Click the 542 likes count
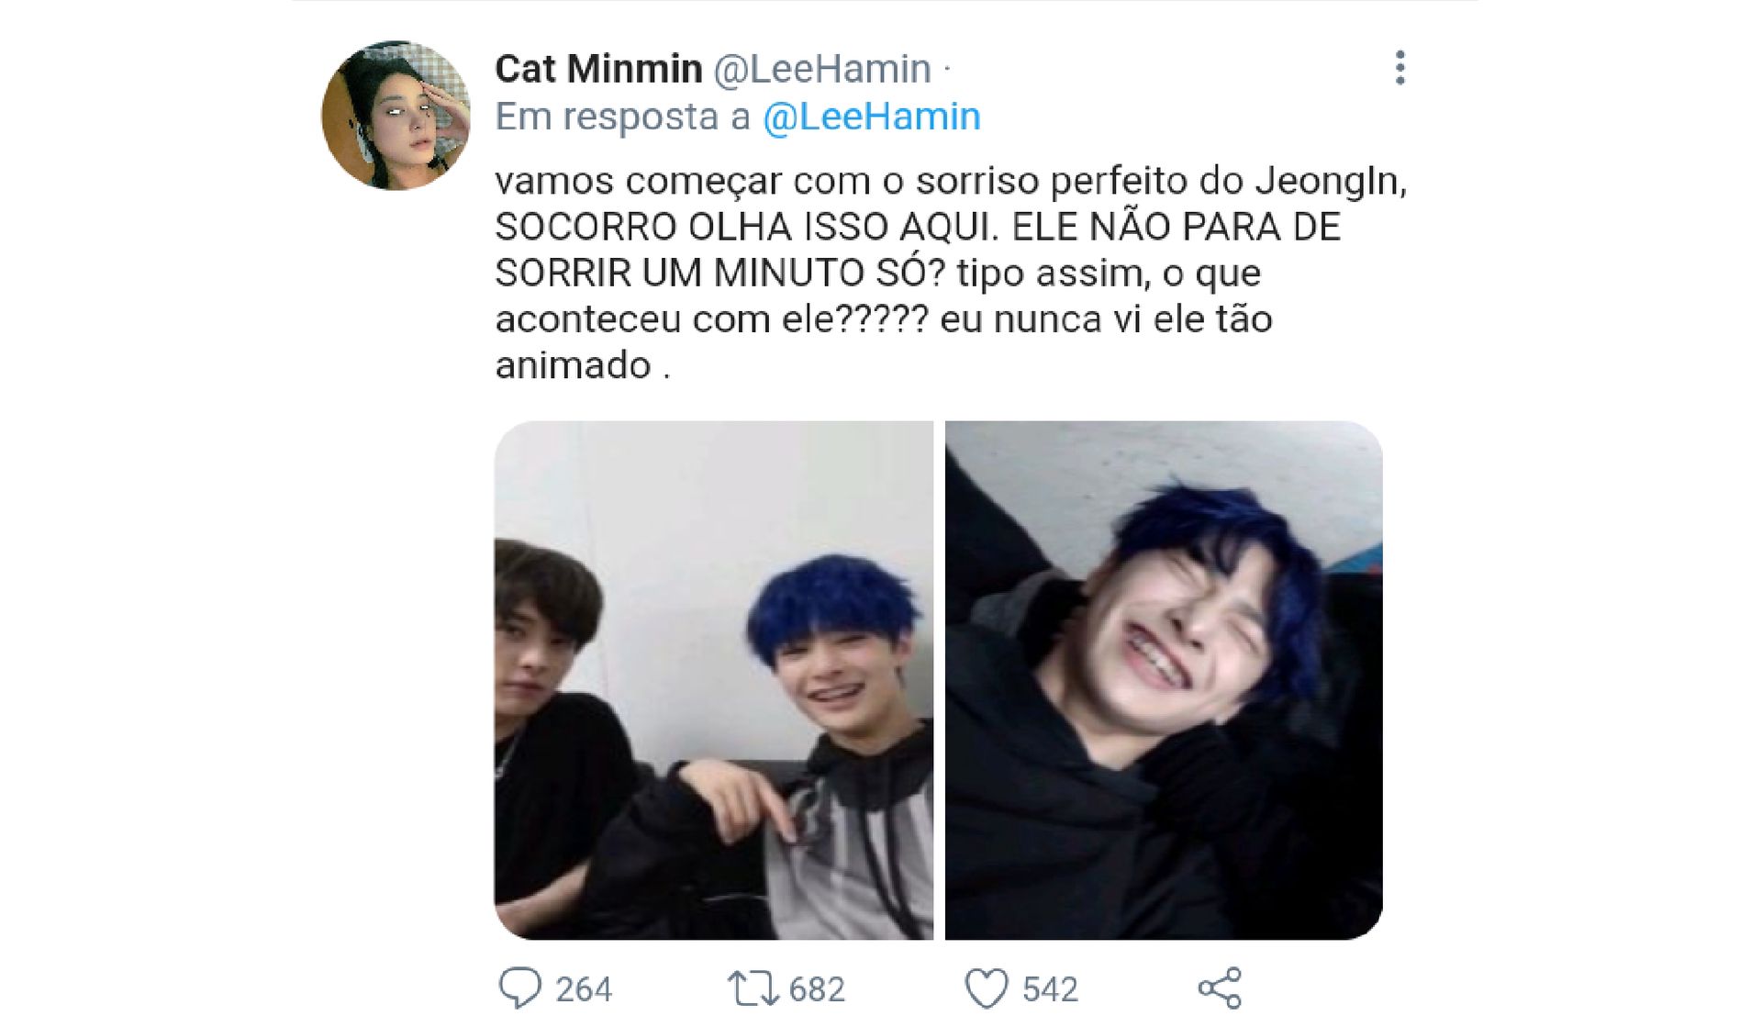 [1050, 989]
